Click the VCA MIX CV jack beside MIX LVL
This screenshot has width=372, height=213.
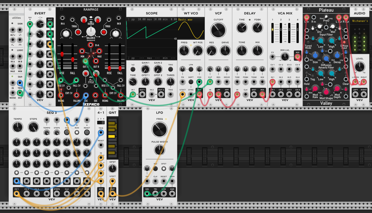click(x=272, y=56)
